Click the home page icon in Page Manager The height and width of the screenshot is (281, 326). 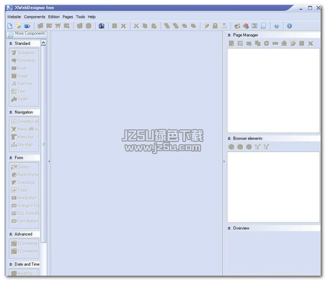click(284, 43)
